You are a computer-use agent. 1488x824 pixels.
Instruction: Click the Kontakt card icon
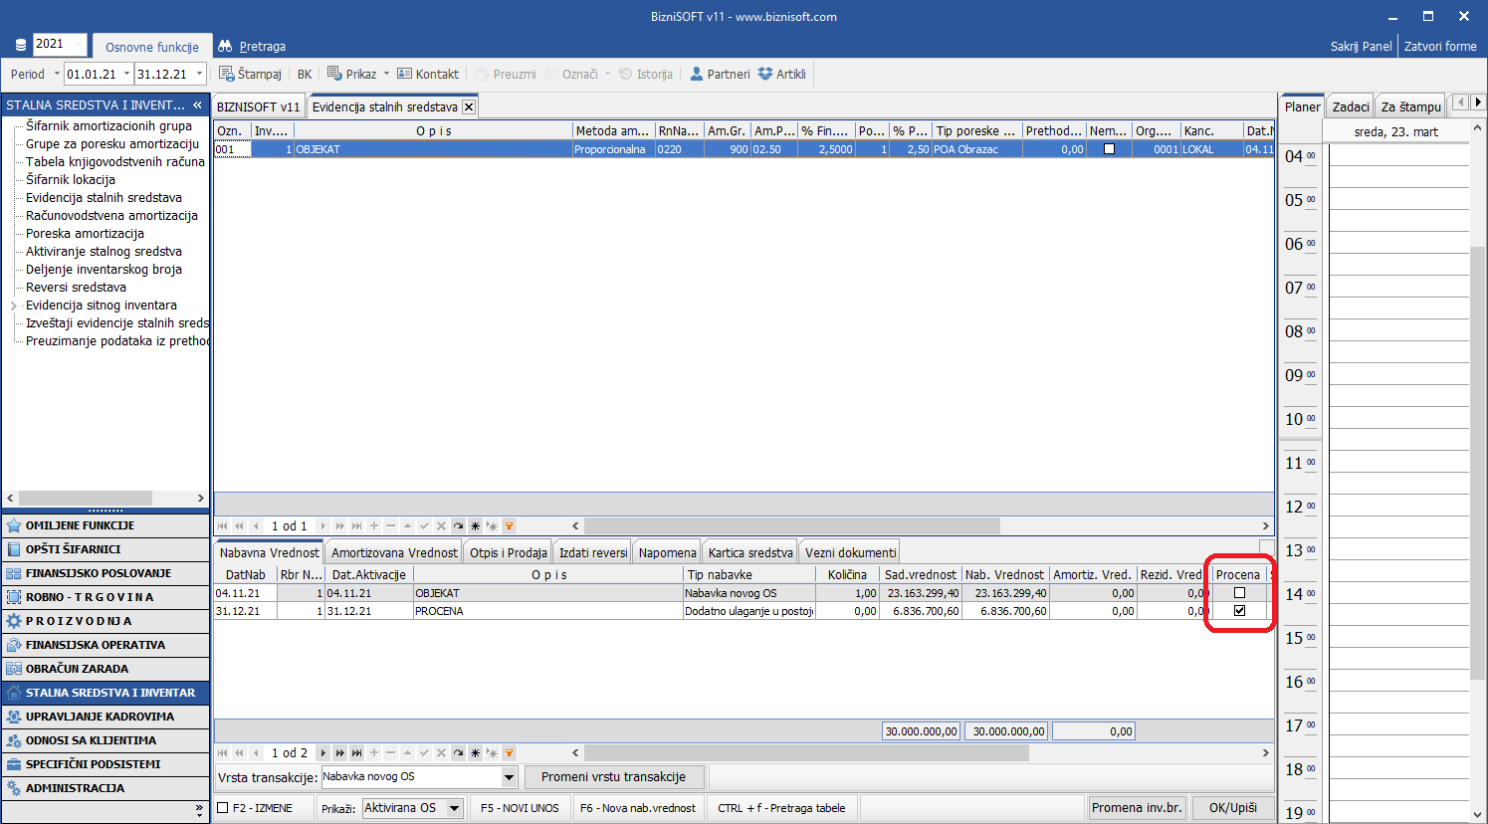point(404,74)
